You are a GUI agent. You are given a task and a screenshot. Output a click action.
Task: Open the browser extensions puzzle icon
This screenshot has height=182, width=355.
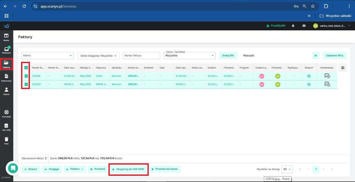326,6
